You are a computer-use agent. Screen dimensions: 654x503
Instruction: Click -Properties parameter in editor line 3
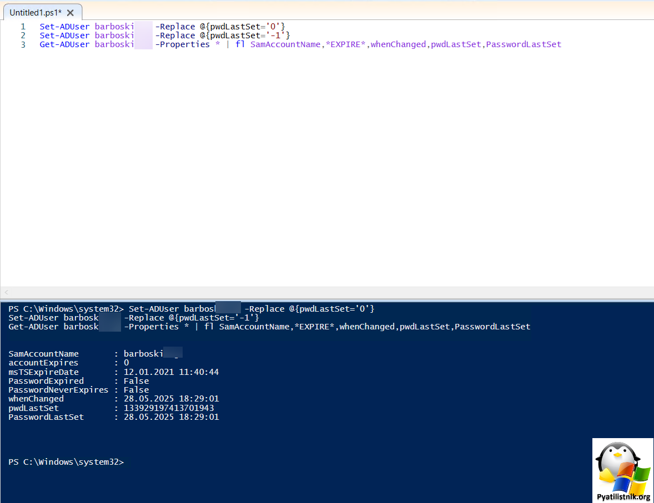point(182,44)
